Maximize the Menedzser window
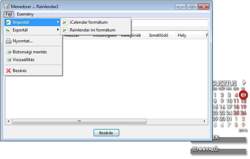 pos(192,7)
